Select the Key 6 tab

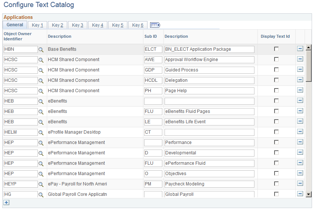click(138, 25)
